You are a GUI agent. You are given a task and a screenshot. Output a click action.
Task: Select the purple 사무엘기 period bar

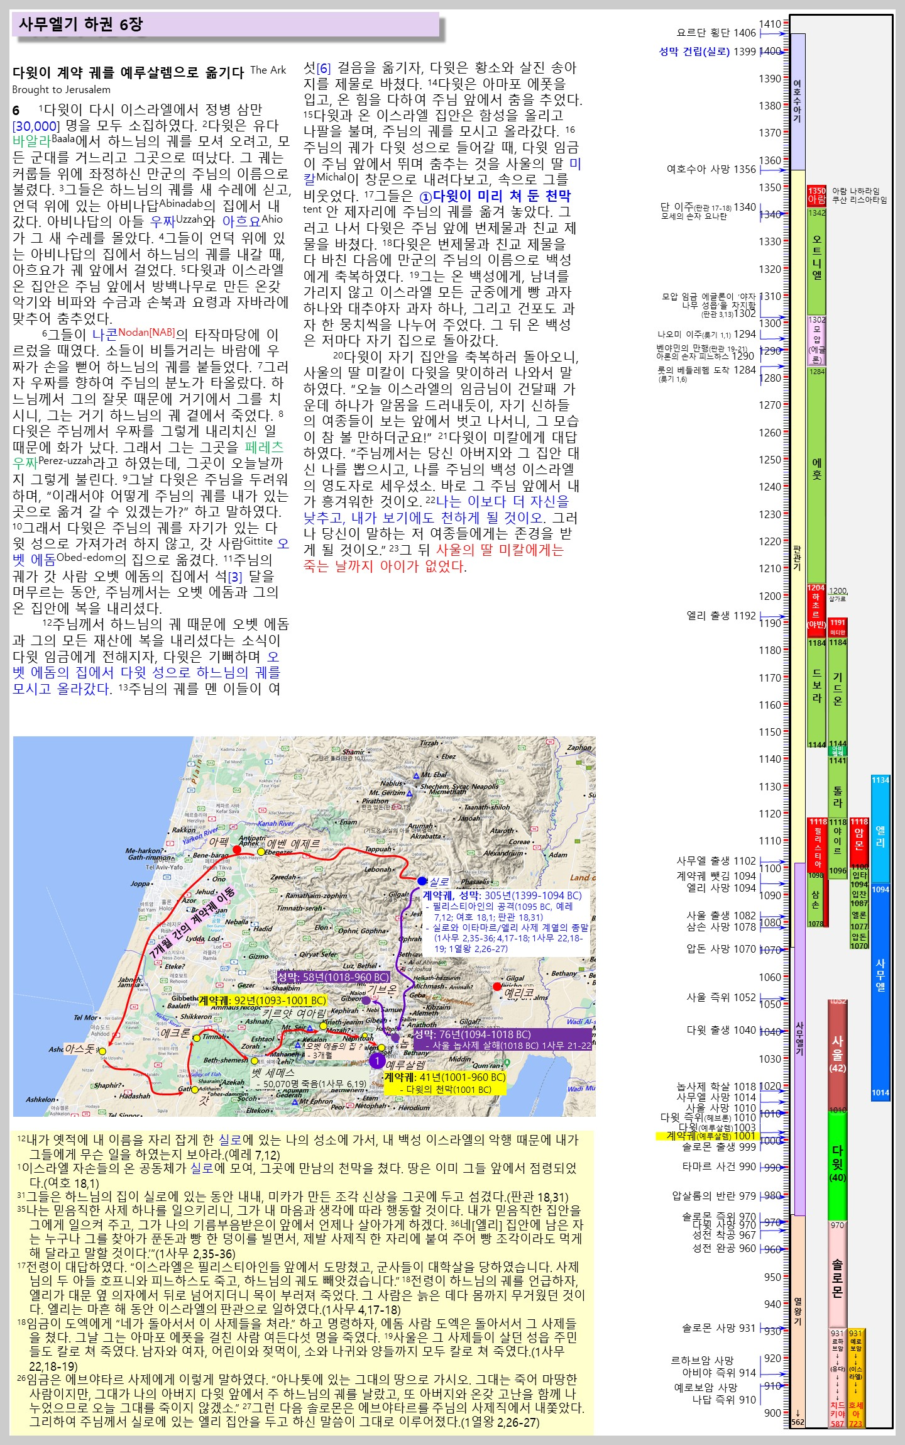tap(799, 1039)
